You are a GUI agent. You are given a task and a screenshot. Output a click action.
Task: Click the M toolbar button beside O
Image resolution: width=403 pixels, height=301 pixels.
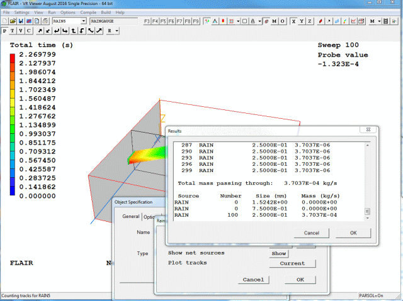click(275, 21)
